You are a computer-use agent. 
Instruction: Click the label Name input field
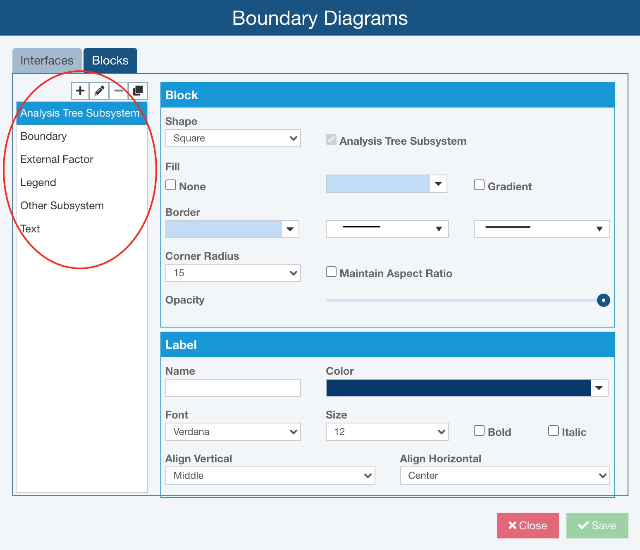click(x=233, y=388)
